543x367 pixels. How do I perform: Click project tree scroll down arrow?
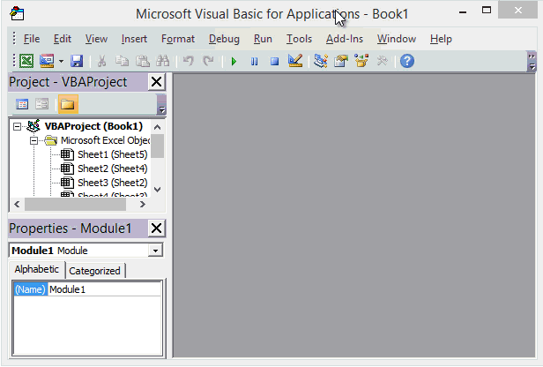(157, 190)
